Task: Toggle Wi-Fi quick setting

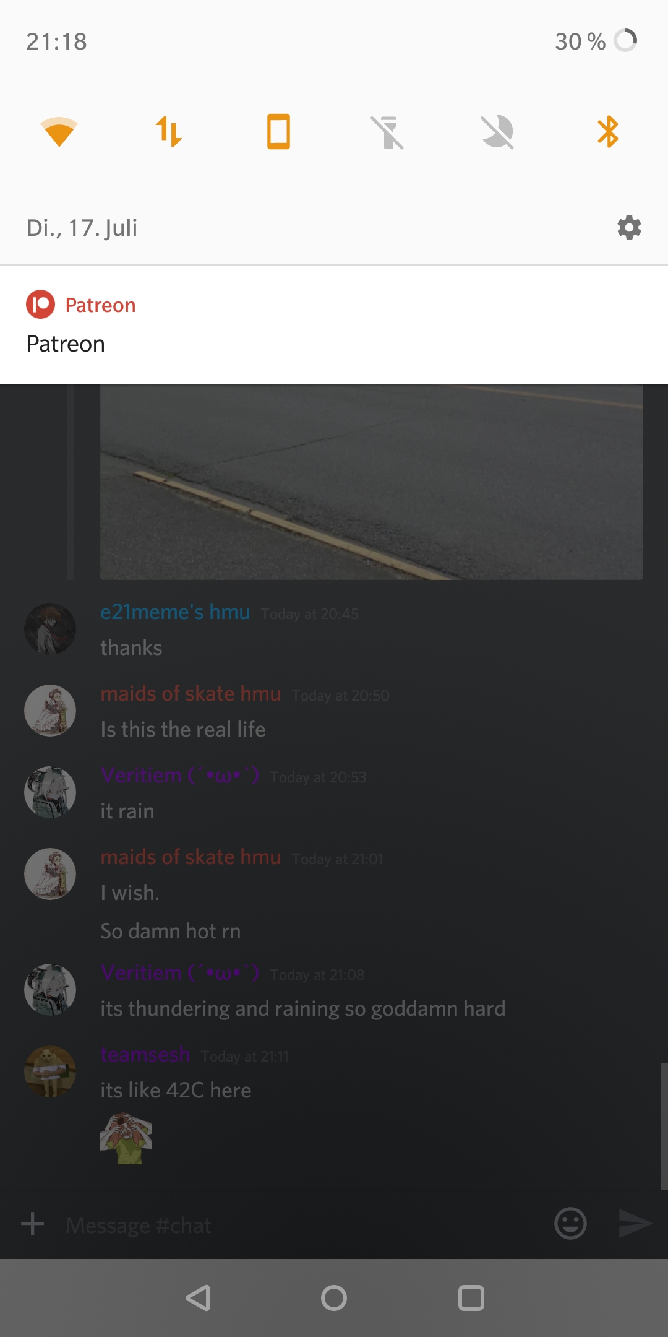Action: 59,132
